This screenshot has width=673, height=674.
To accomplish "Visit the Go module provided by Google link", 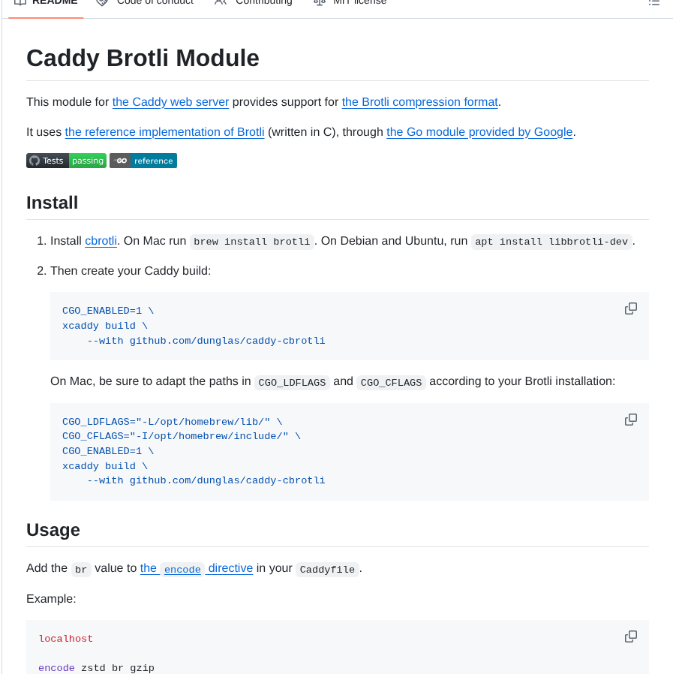I will pyautogui.click(x=478, y=132).
